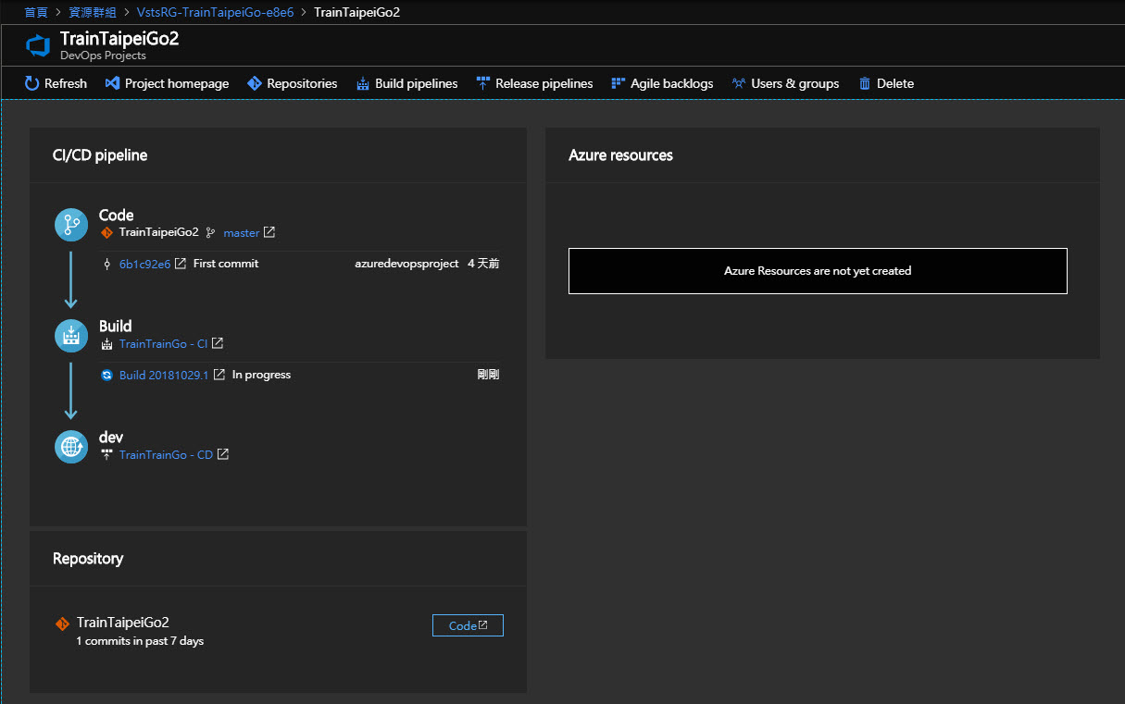Click the 'DevOps Projects' subtitle under the title

tap(103, 56)
